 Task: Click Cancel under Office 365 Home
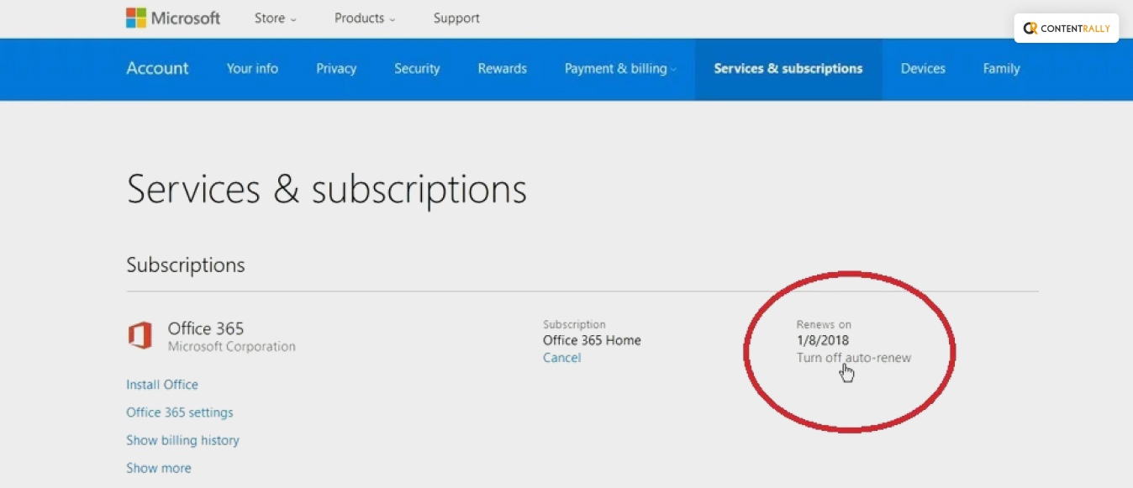[561, 358]
